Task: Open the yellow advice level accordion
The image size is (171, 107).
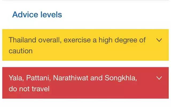Action: point(85,45)
